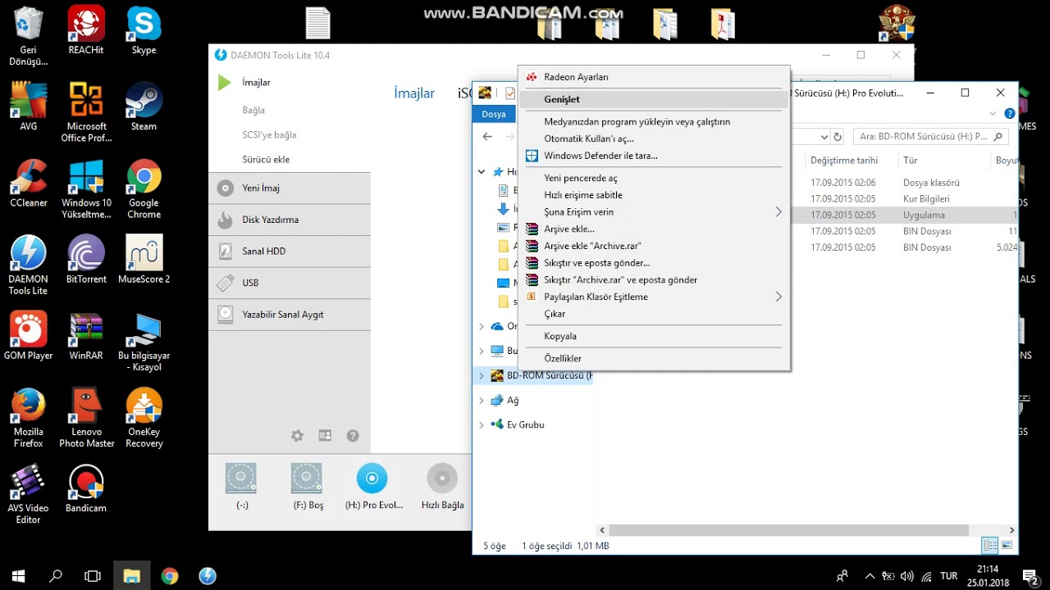Click the Explorer search box for BD-ROM
The width and height of the screenshot is (1050, 590).
click(931, 137)
